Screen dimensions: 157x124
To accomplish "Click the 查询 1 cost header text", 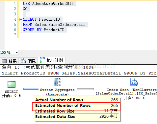I will (48, 67).
